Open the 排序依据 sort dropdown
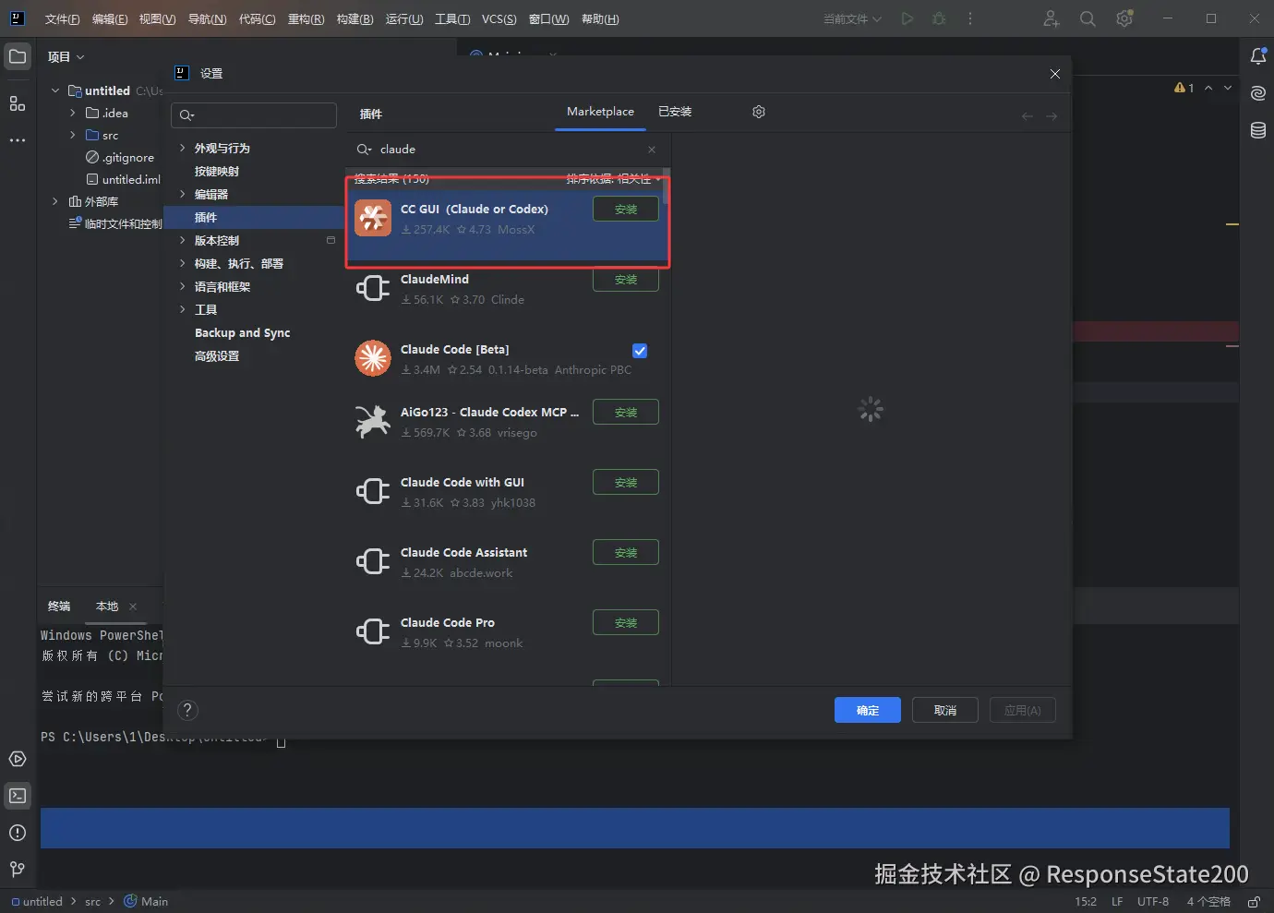Screen dimensions: 1274x913 coord(613,178)
